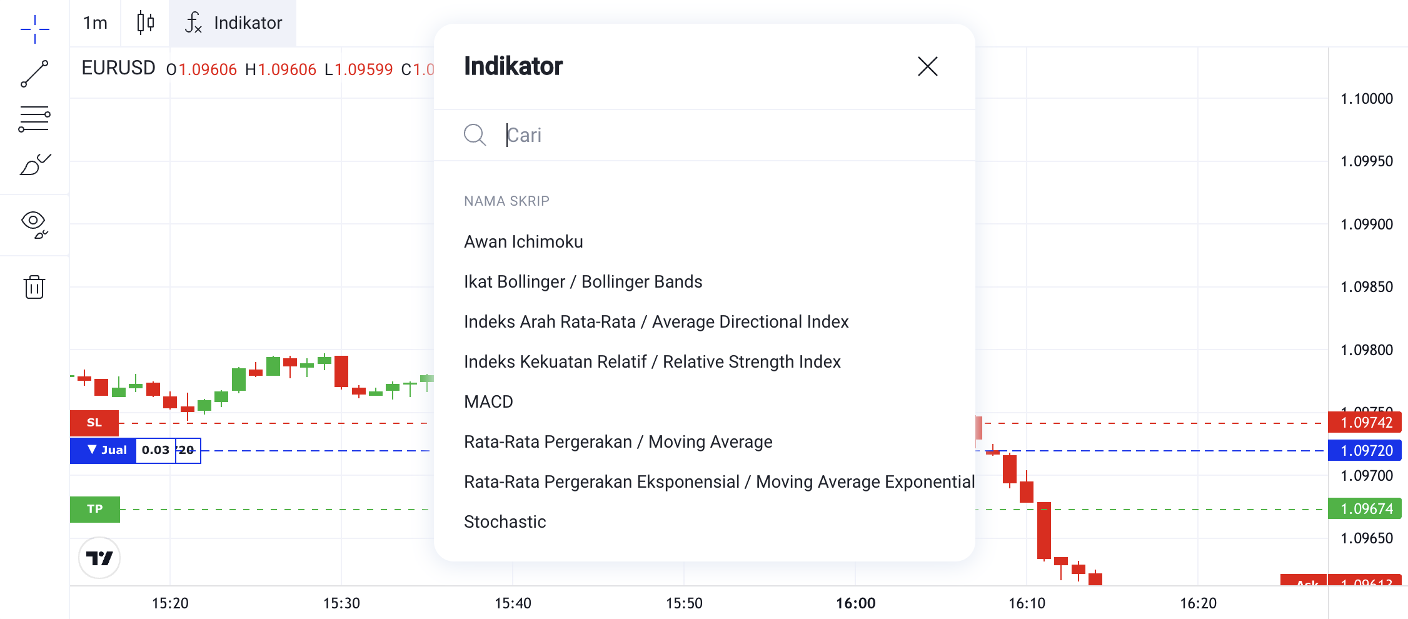Open the 1m timeframe dropdown
Image resolution: width=1408 pixels, height=619 pixels.
tap(95, 23)
